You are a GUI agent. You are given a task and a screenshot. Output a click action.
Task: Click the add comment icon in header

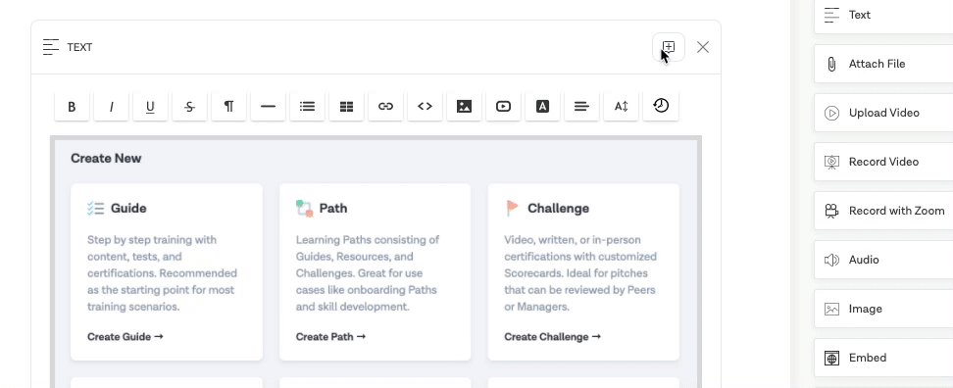669,47
